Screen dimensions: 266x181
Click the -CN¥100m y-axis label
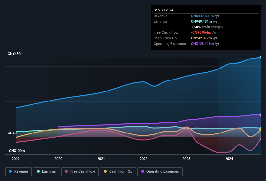point(16,151)
